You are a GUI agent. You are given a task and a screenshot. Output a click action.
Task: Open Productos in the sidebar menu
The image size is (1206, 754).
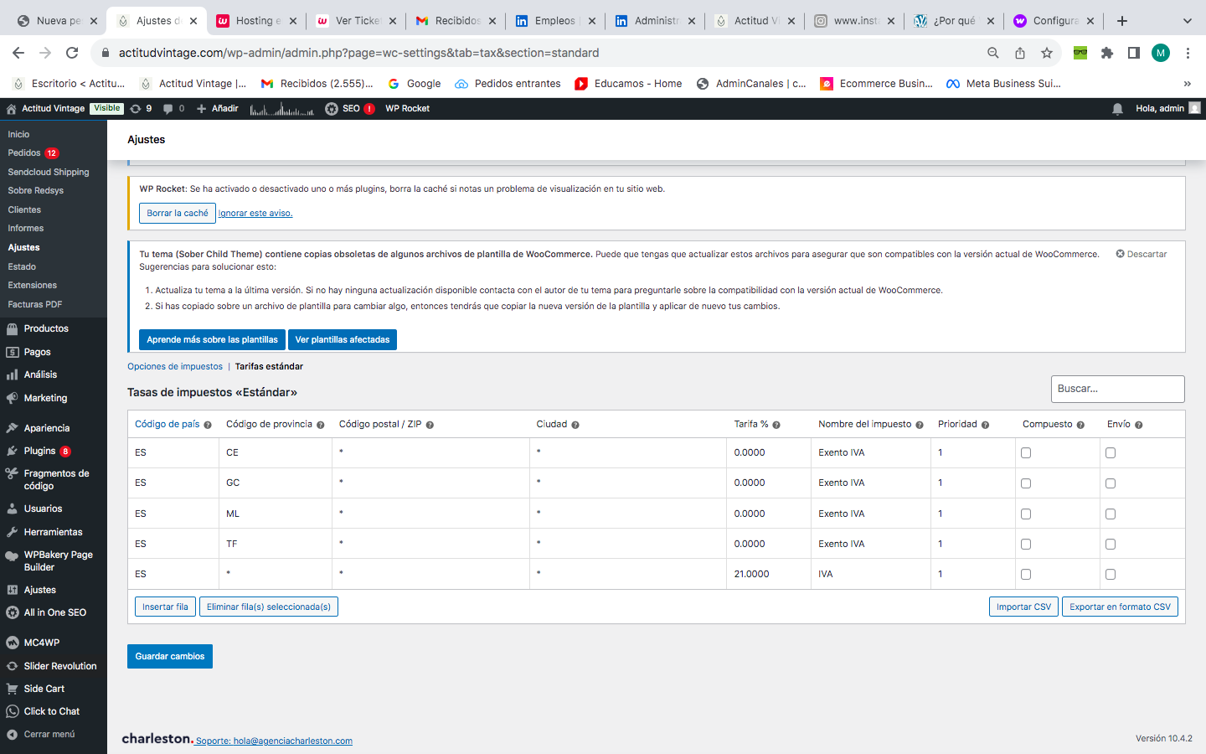[x=46, y=328]
